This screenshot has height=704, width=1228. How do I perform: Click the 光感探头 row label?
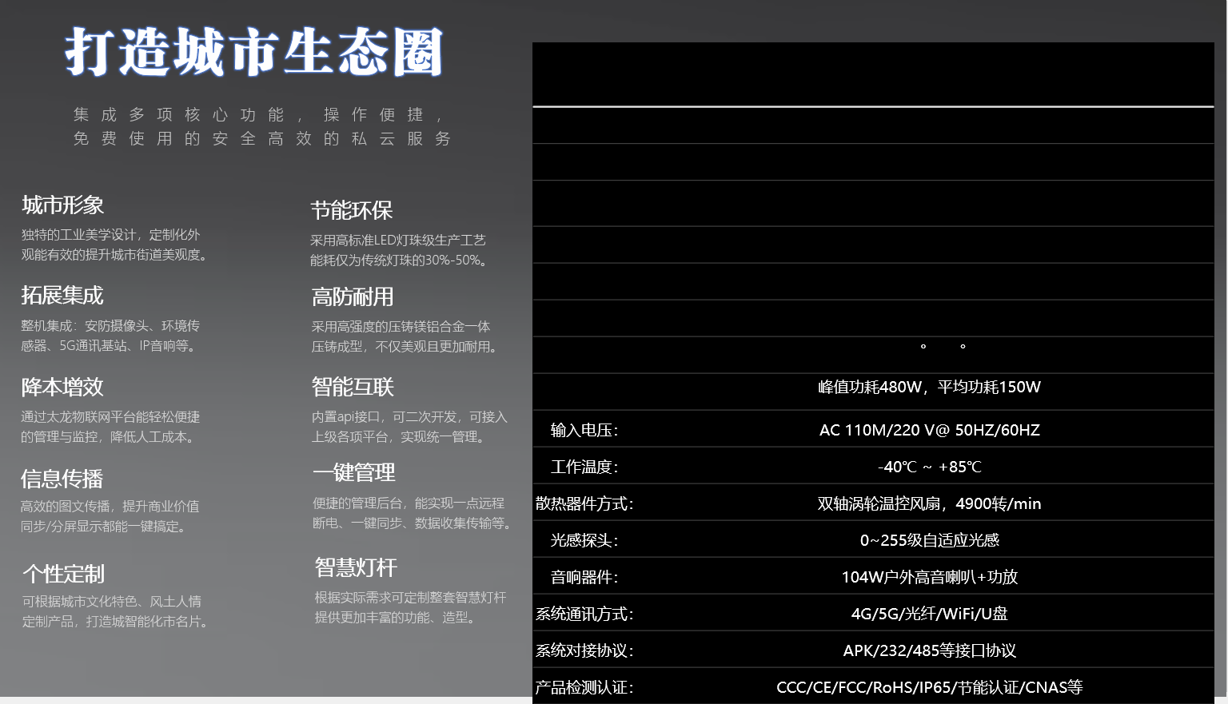coord(584,540)
